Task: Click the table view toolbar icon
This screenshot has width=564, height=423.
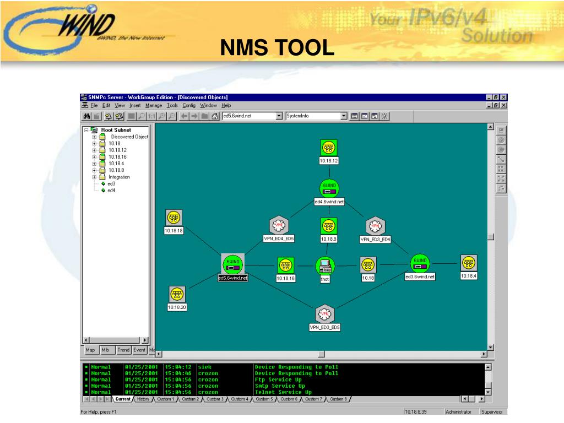Action: (x=354, y=116)
